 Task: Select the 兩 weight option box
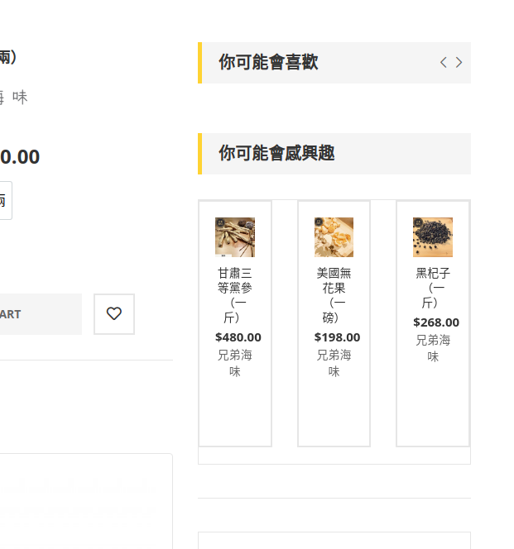6,201
